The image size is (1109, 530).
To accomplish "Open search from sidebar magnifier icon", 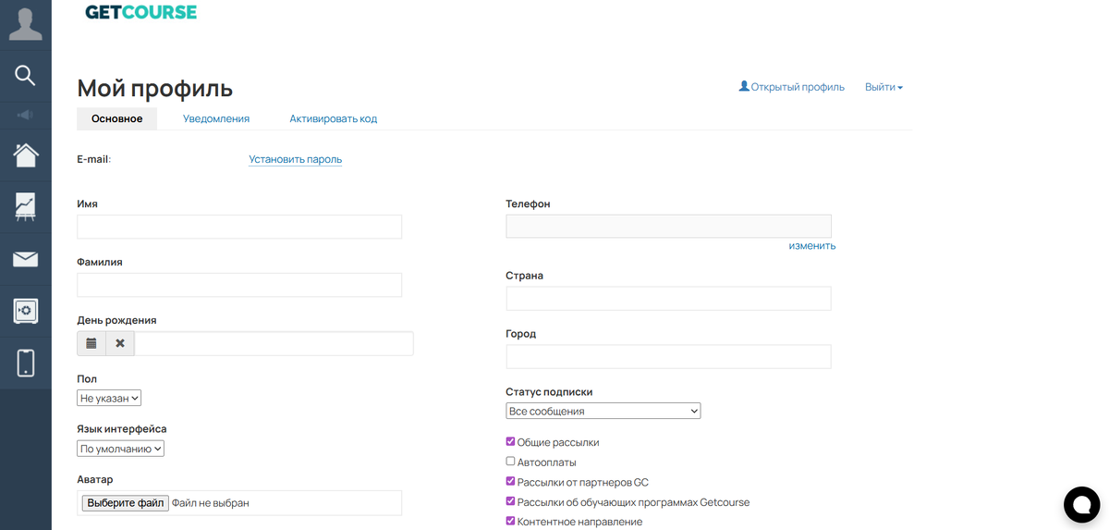I will pyautogui.click(x=25, y=75).
